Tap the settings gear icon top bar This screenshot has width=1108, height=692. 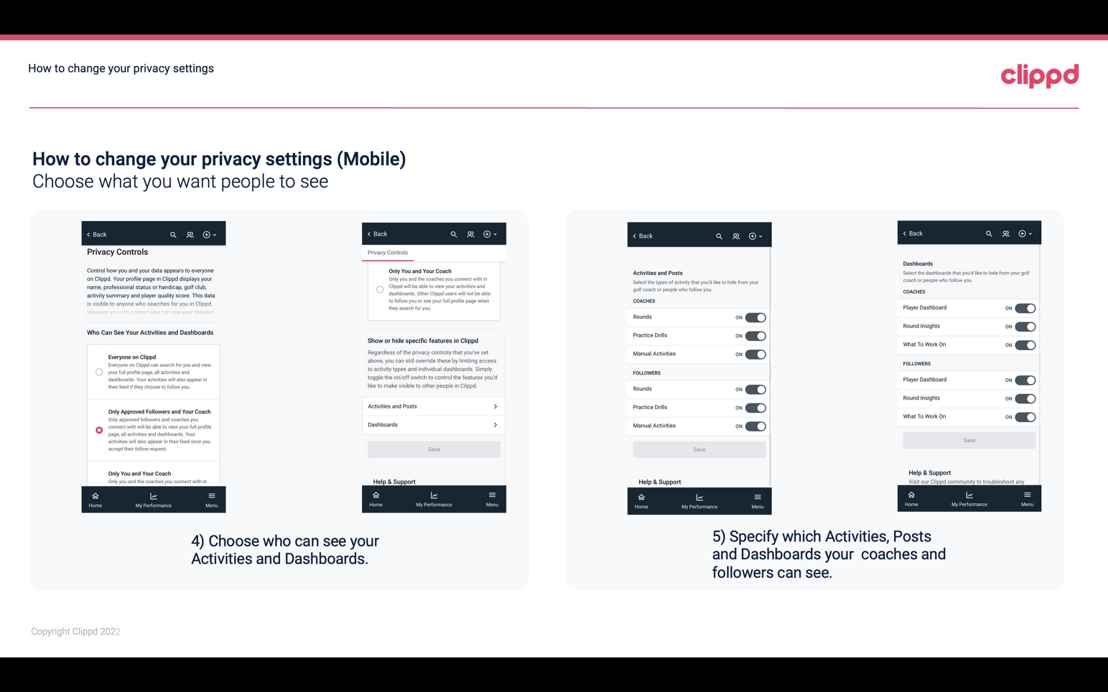208,235
